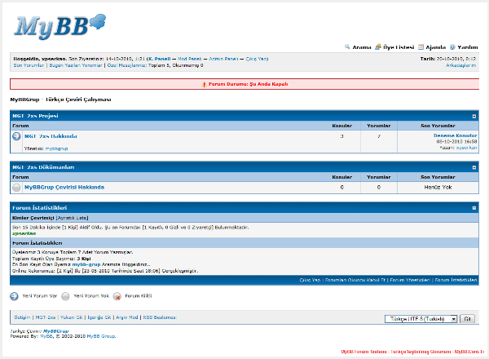This screenshot has height=359, width=489.
Task: Open MyBBGrup Çevirisi Hakkında forum
Action: tap(64, 187)
